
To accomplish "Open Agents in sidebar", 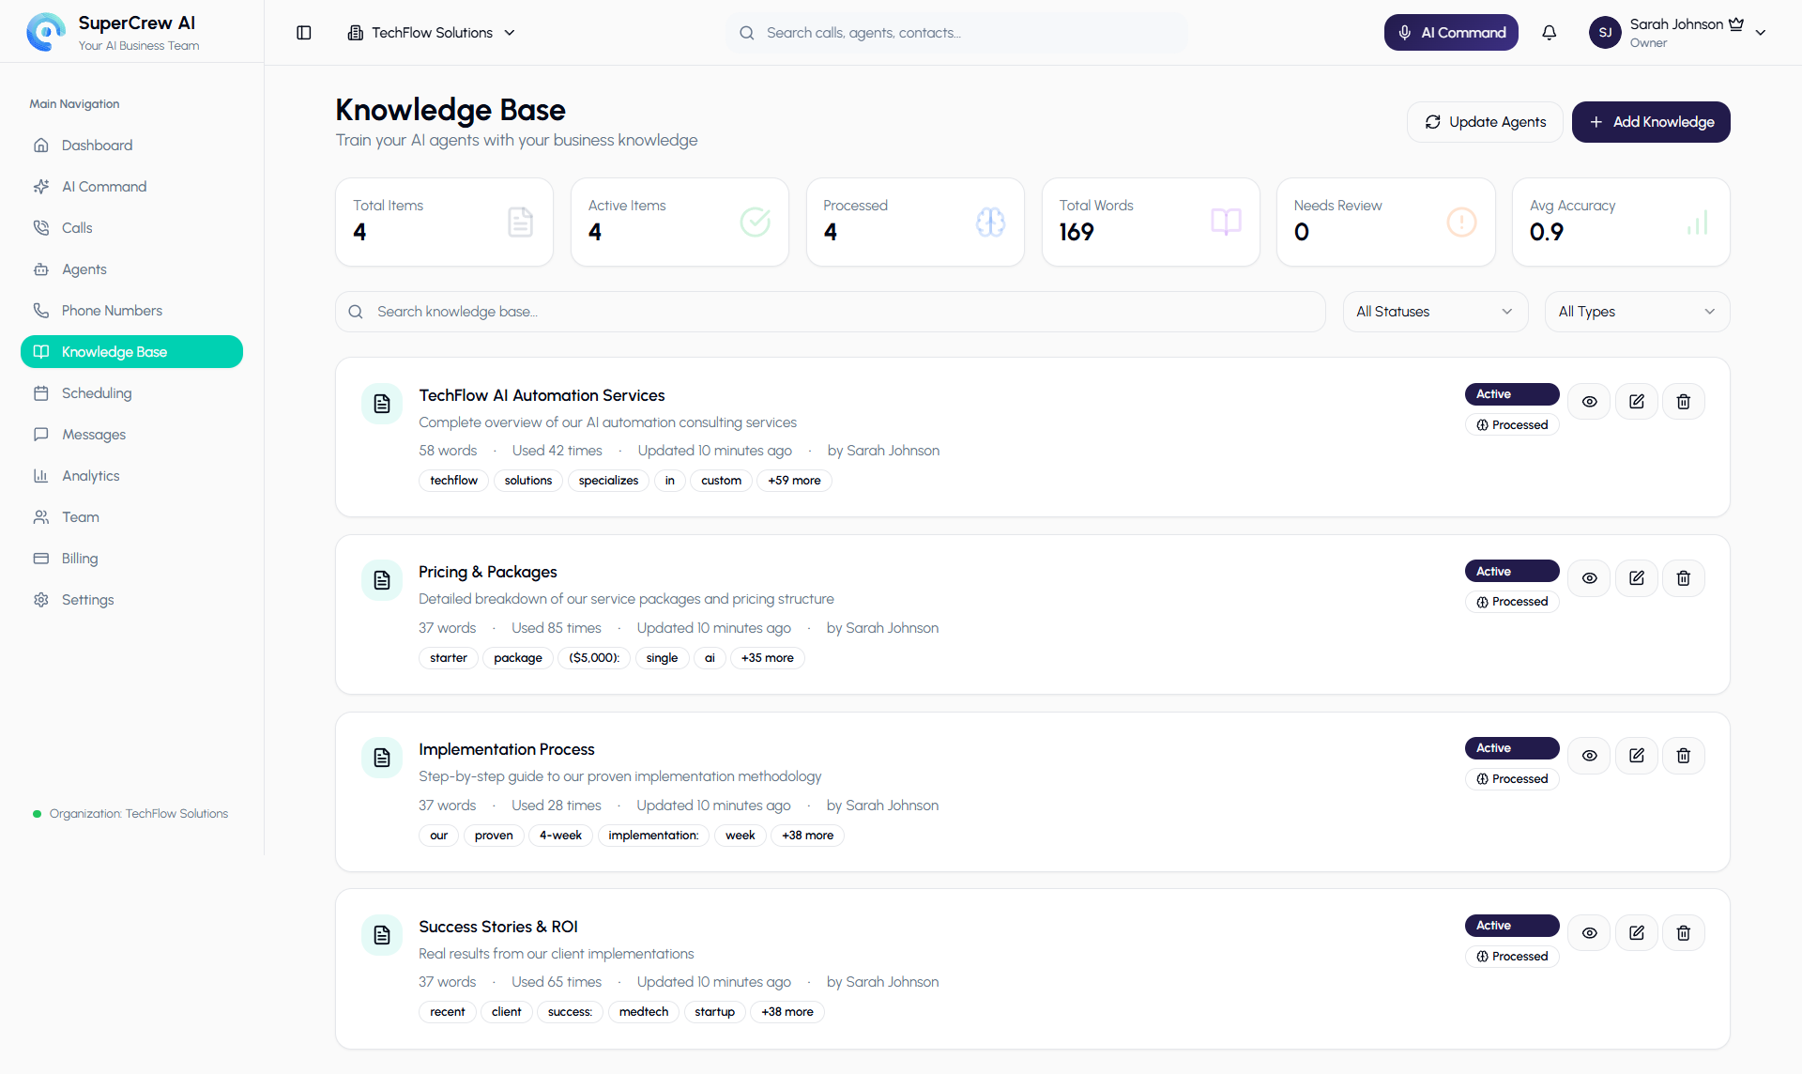I will click(131, 269).
